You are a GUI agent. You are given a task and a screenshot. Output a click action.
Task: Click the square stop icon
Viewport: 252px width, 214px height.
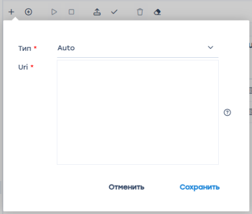[72, 12]
